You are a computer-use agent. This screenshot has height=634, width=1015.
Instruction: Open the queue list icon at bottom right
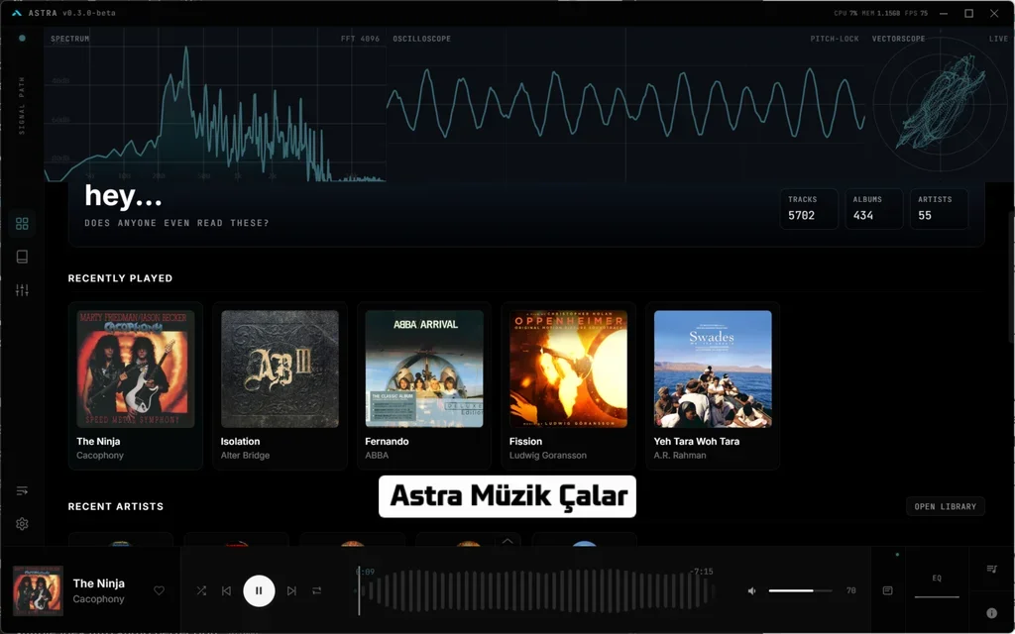tap(991, 570)
